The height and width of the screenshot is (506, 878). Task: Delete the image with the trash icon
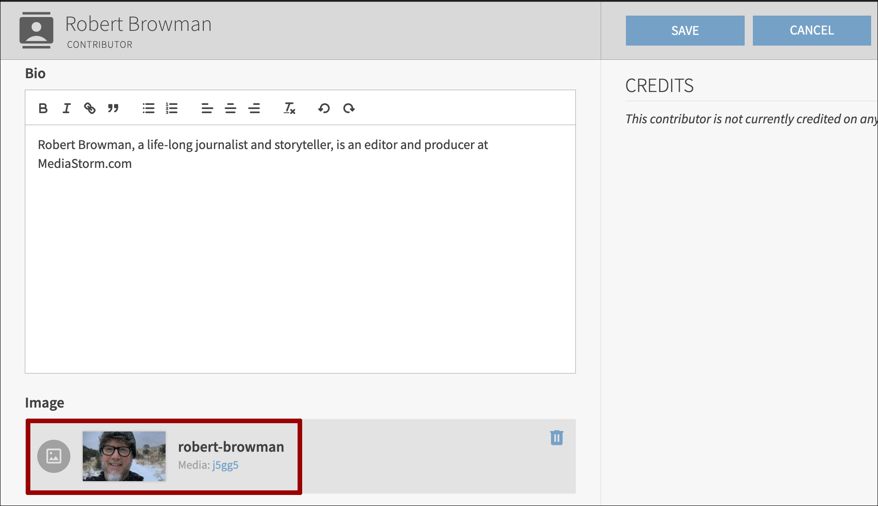[x=557, y=437]
